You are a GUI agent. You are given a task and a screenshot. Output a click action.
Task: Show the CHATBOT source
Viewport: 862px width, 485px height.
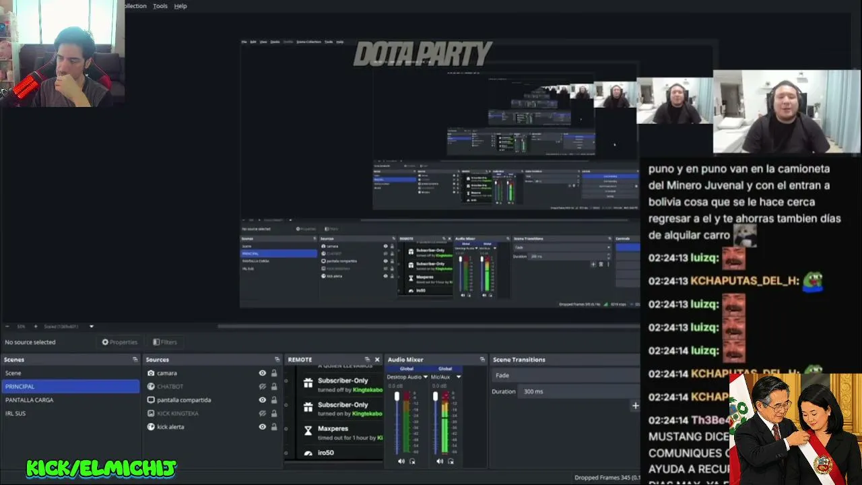click(x=263, y=387)
